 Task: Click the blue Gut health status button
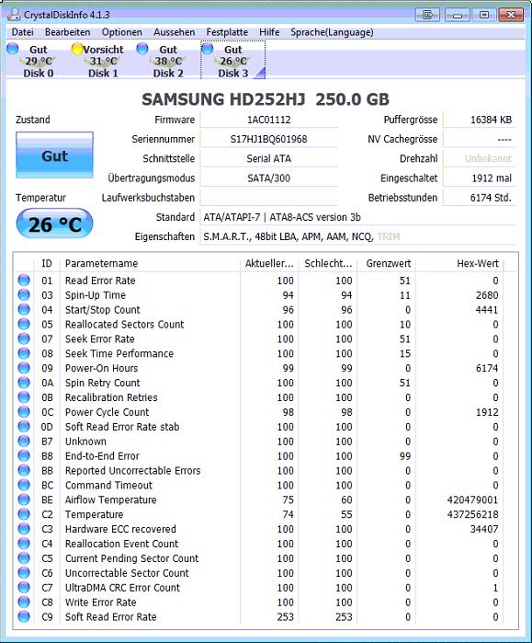[x=54, y=155]
